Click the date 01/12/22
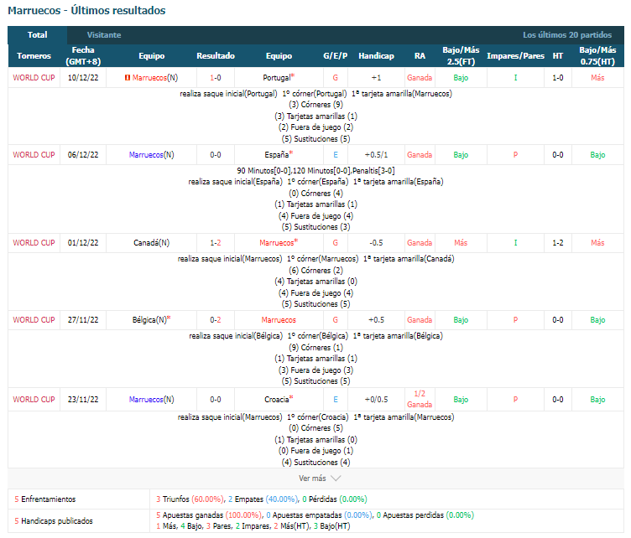 click(x=83, y=243)
